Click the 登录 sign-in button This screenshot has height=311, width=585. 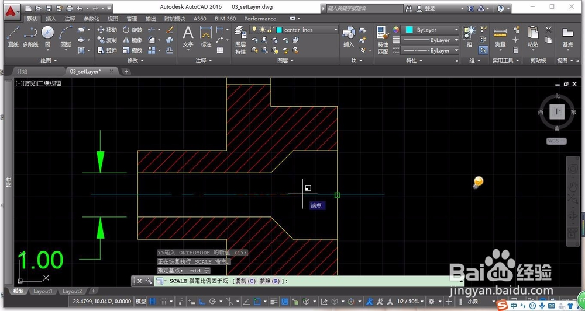click(426, 8)
